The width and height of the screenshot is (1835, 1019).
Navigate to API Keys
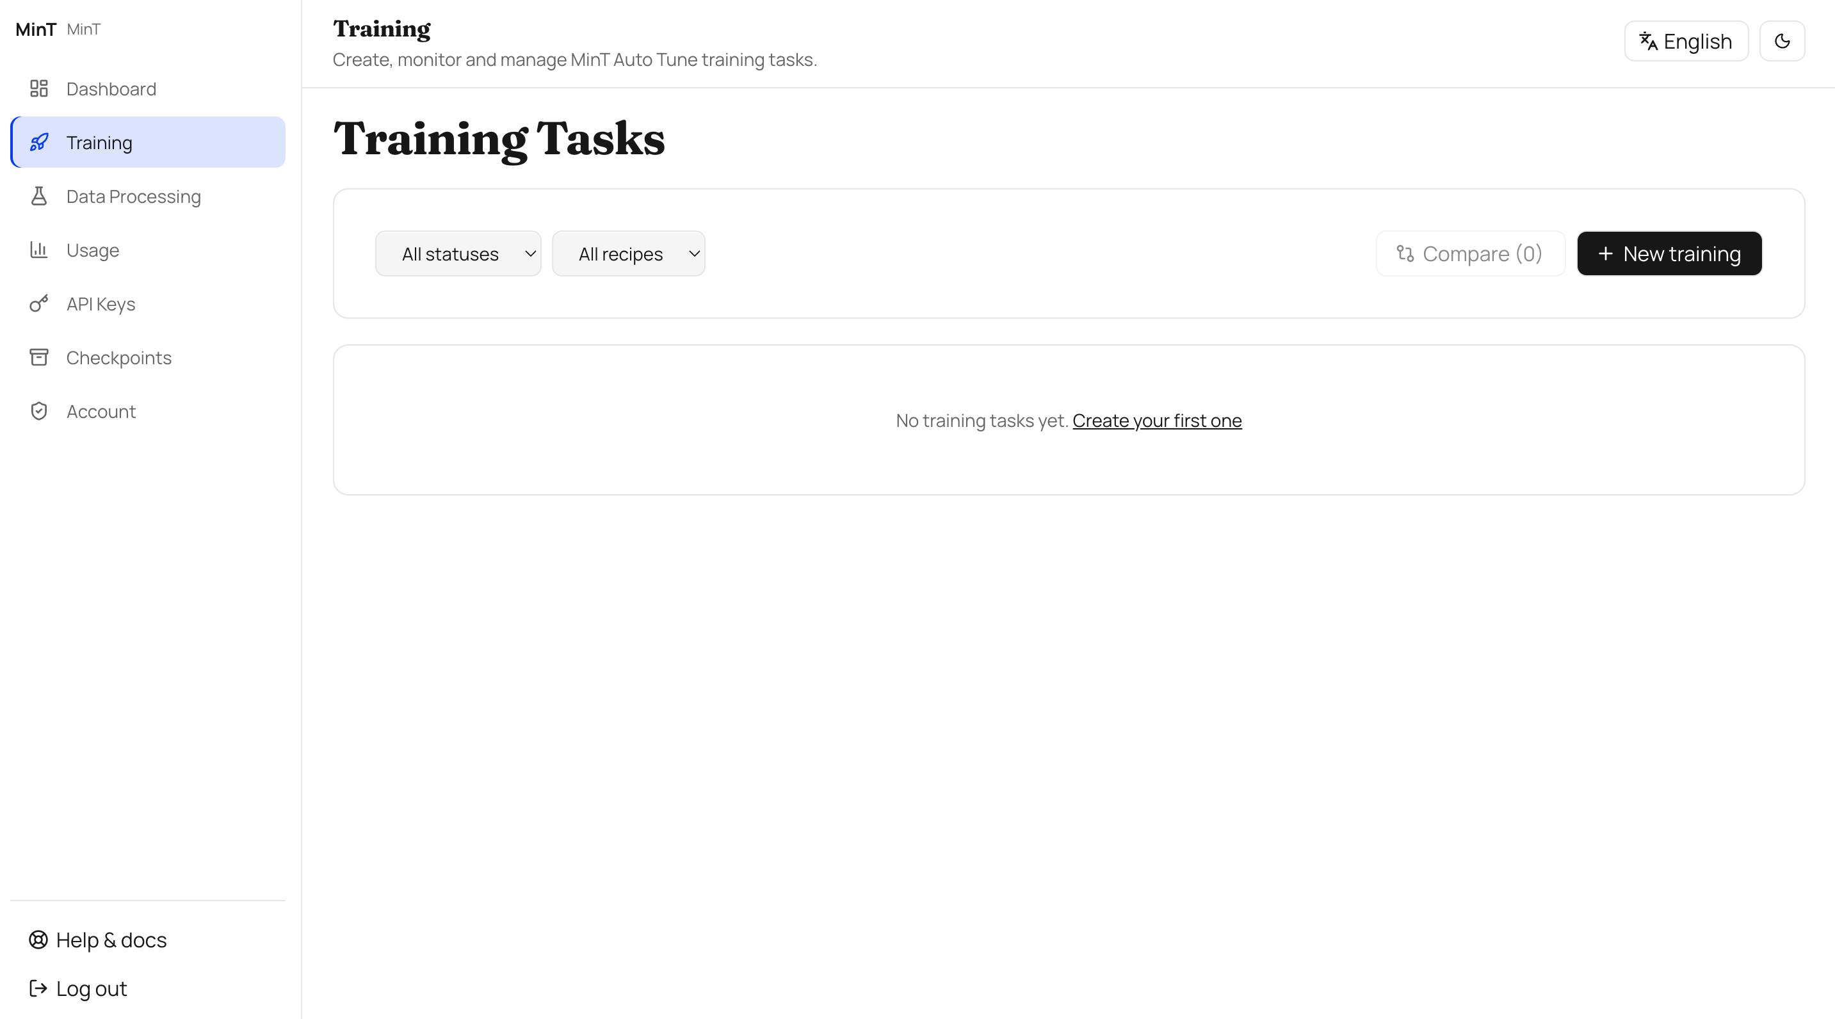[148, 303]
